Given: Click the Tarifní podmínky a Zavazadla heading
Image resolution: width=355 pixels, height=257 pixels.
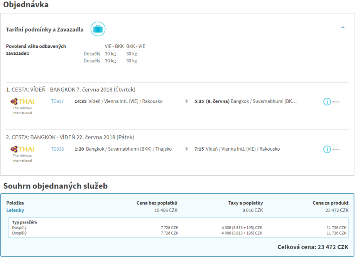Looking at the screenshot, I should pyautogui.click(x=45, y=30).
